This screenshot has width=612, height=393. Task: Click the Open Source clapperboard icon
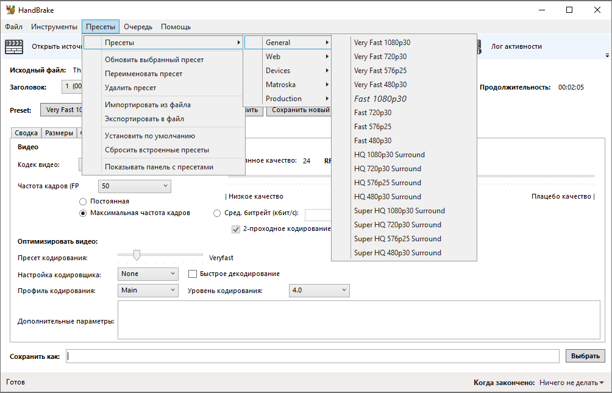coord(14,46)
